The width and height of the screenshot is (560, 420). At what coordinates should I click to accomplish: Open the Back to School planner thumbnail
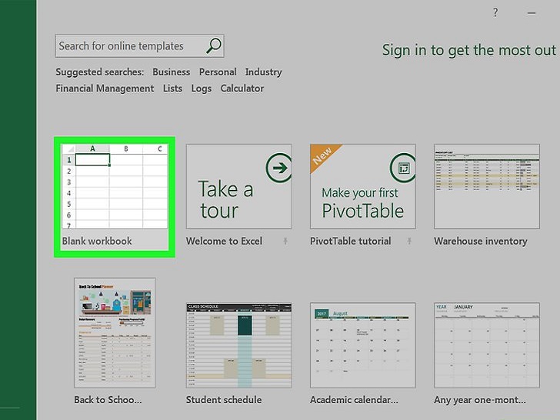pyautogui.click(x=115, y=333)
